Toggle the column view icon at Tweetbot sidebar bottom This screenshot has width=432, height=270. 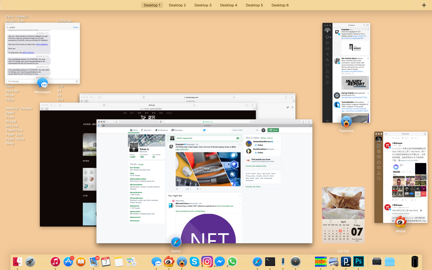click(x=327, y=121)
